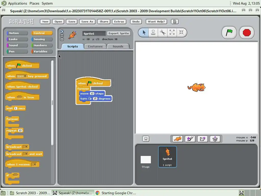Set rotation style to left-right flip only

point(62,35)
